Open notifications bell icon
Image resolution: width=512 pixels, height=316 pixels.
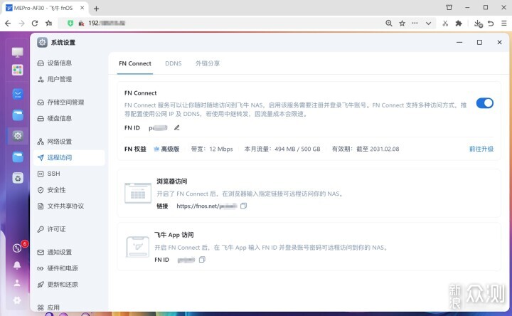[x=17, y=265]
